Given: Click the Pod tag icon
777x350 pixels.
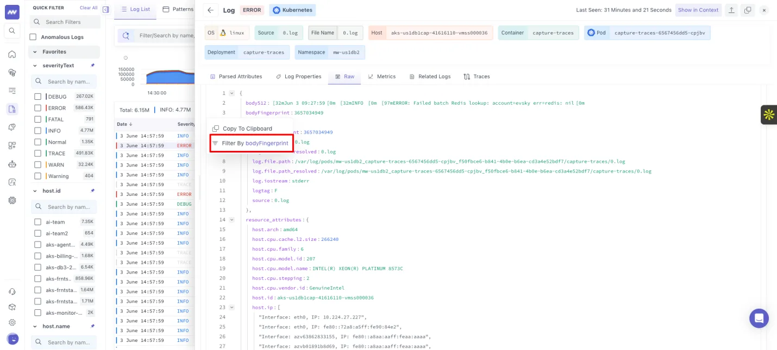Looking at the screenshot, I should pos(591,33).
